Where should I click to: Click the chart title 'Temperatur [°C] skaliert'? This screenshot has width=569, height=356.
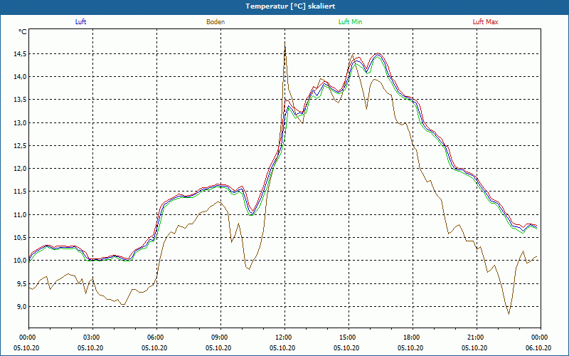point(290,6)
